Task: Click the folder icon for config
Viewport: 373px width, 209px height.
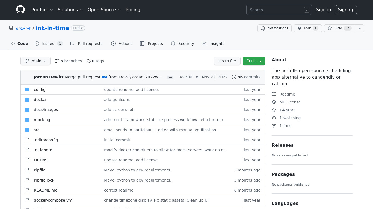Action: coord(27,90)
